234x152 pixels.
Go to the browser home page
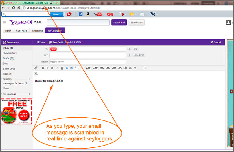19,8
